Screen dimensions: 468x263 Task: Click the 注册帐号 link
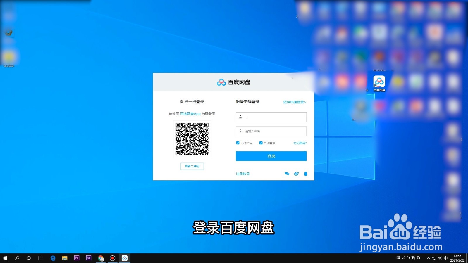click(243, 174)
